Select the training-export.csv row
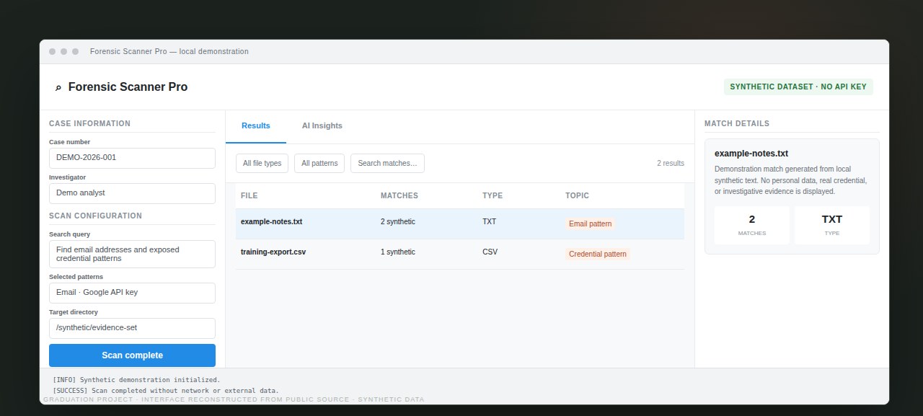Screen dimensions: 923x416 click(x=460, y=254)
